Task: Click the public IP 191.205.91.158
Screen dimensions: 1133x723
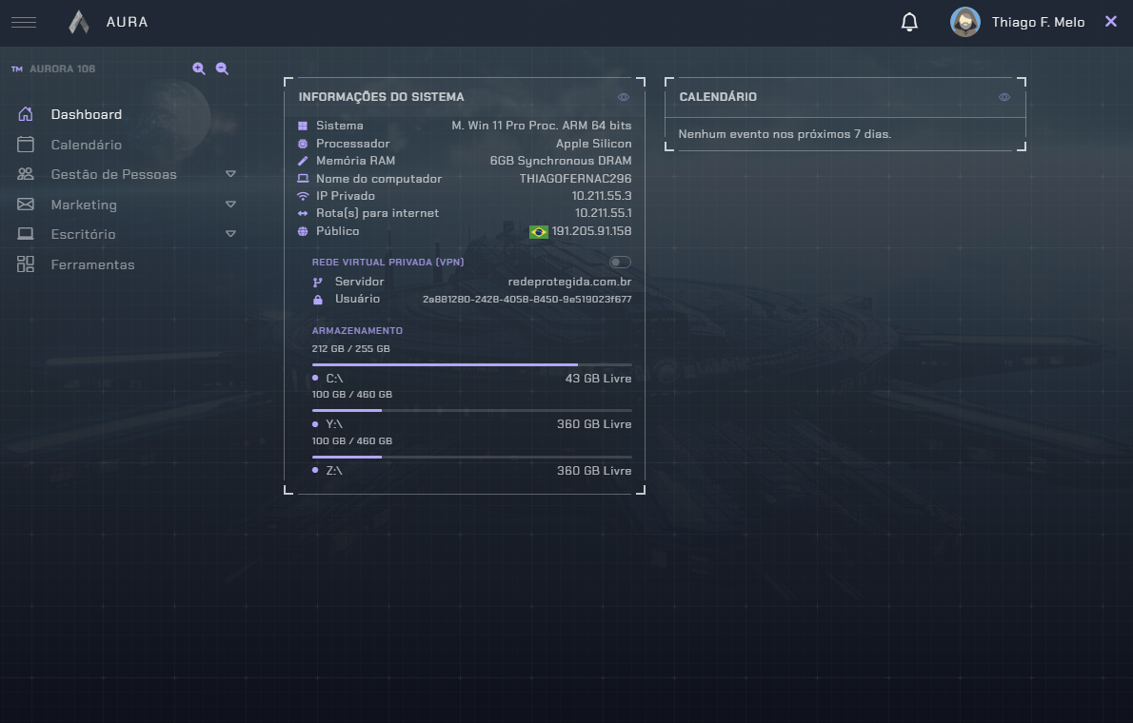Action: tap(591, 231)
